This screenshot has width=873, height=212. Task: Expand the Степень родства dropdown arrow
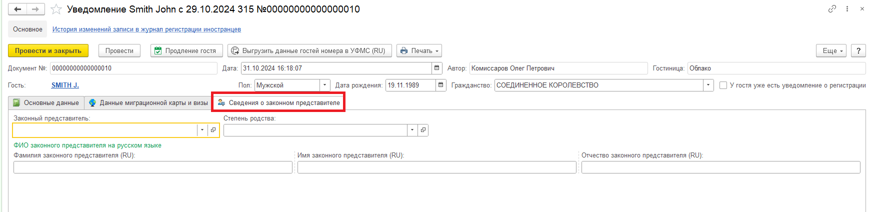pyautogui.click(x=412, y=130)
